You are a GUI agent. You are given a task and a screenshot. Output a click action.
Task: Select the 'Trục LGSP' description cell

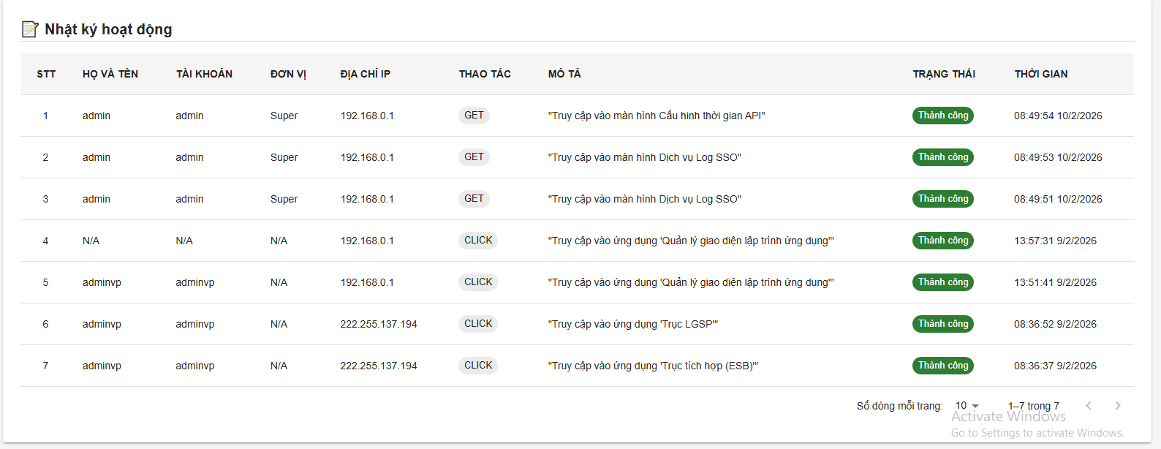tap(632, 324)
